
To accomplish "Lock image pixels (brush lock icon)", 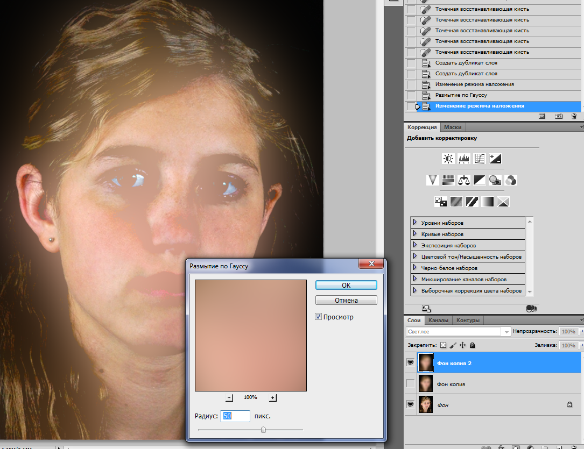I will [x=453, y=345].
